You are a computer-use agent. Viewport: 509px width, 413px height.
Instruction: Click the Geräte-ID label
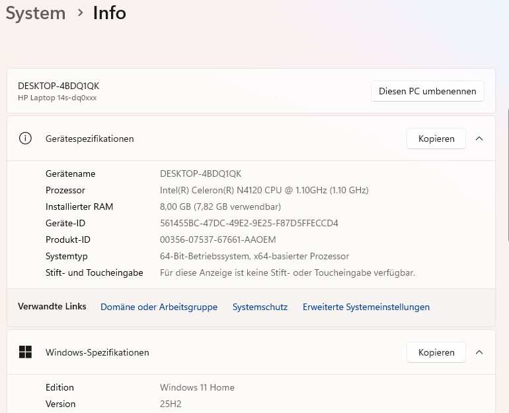pos(65,223)
